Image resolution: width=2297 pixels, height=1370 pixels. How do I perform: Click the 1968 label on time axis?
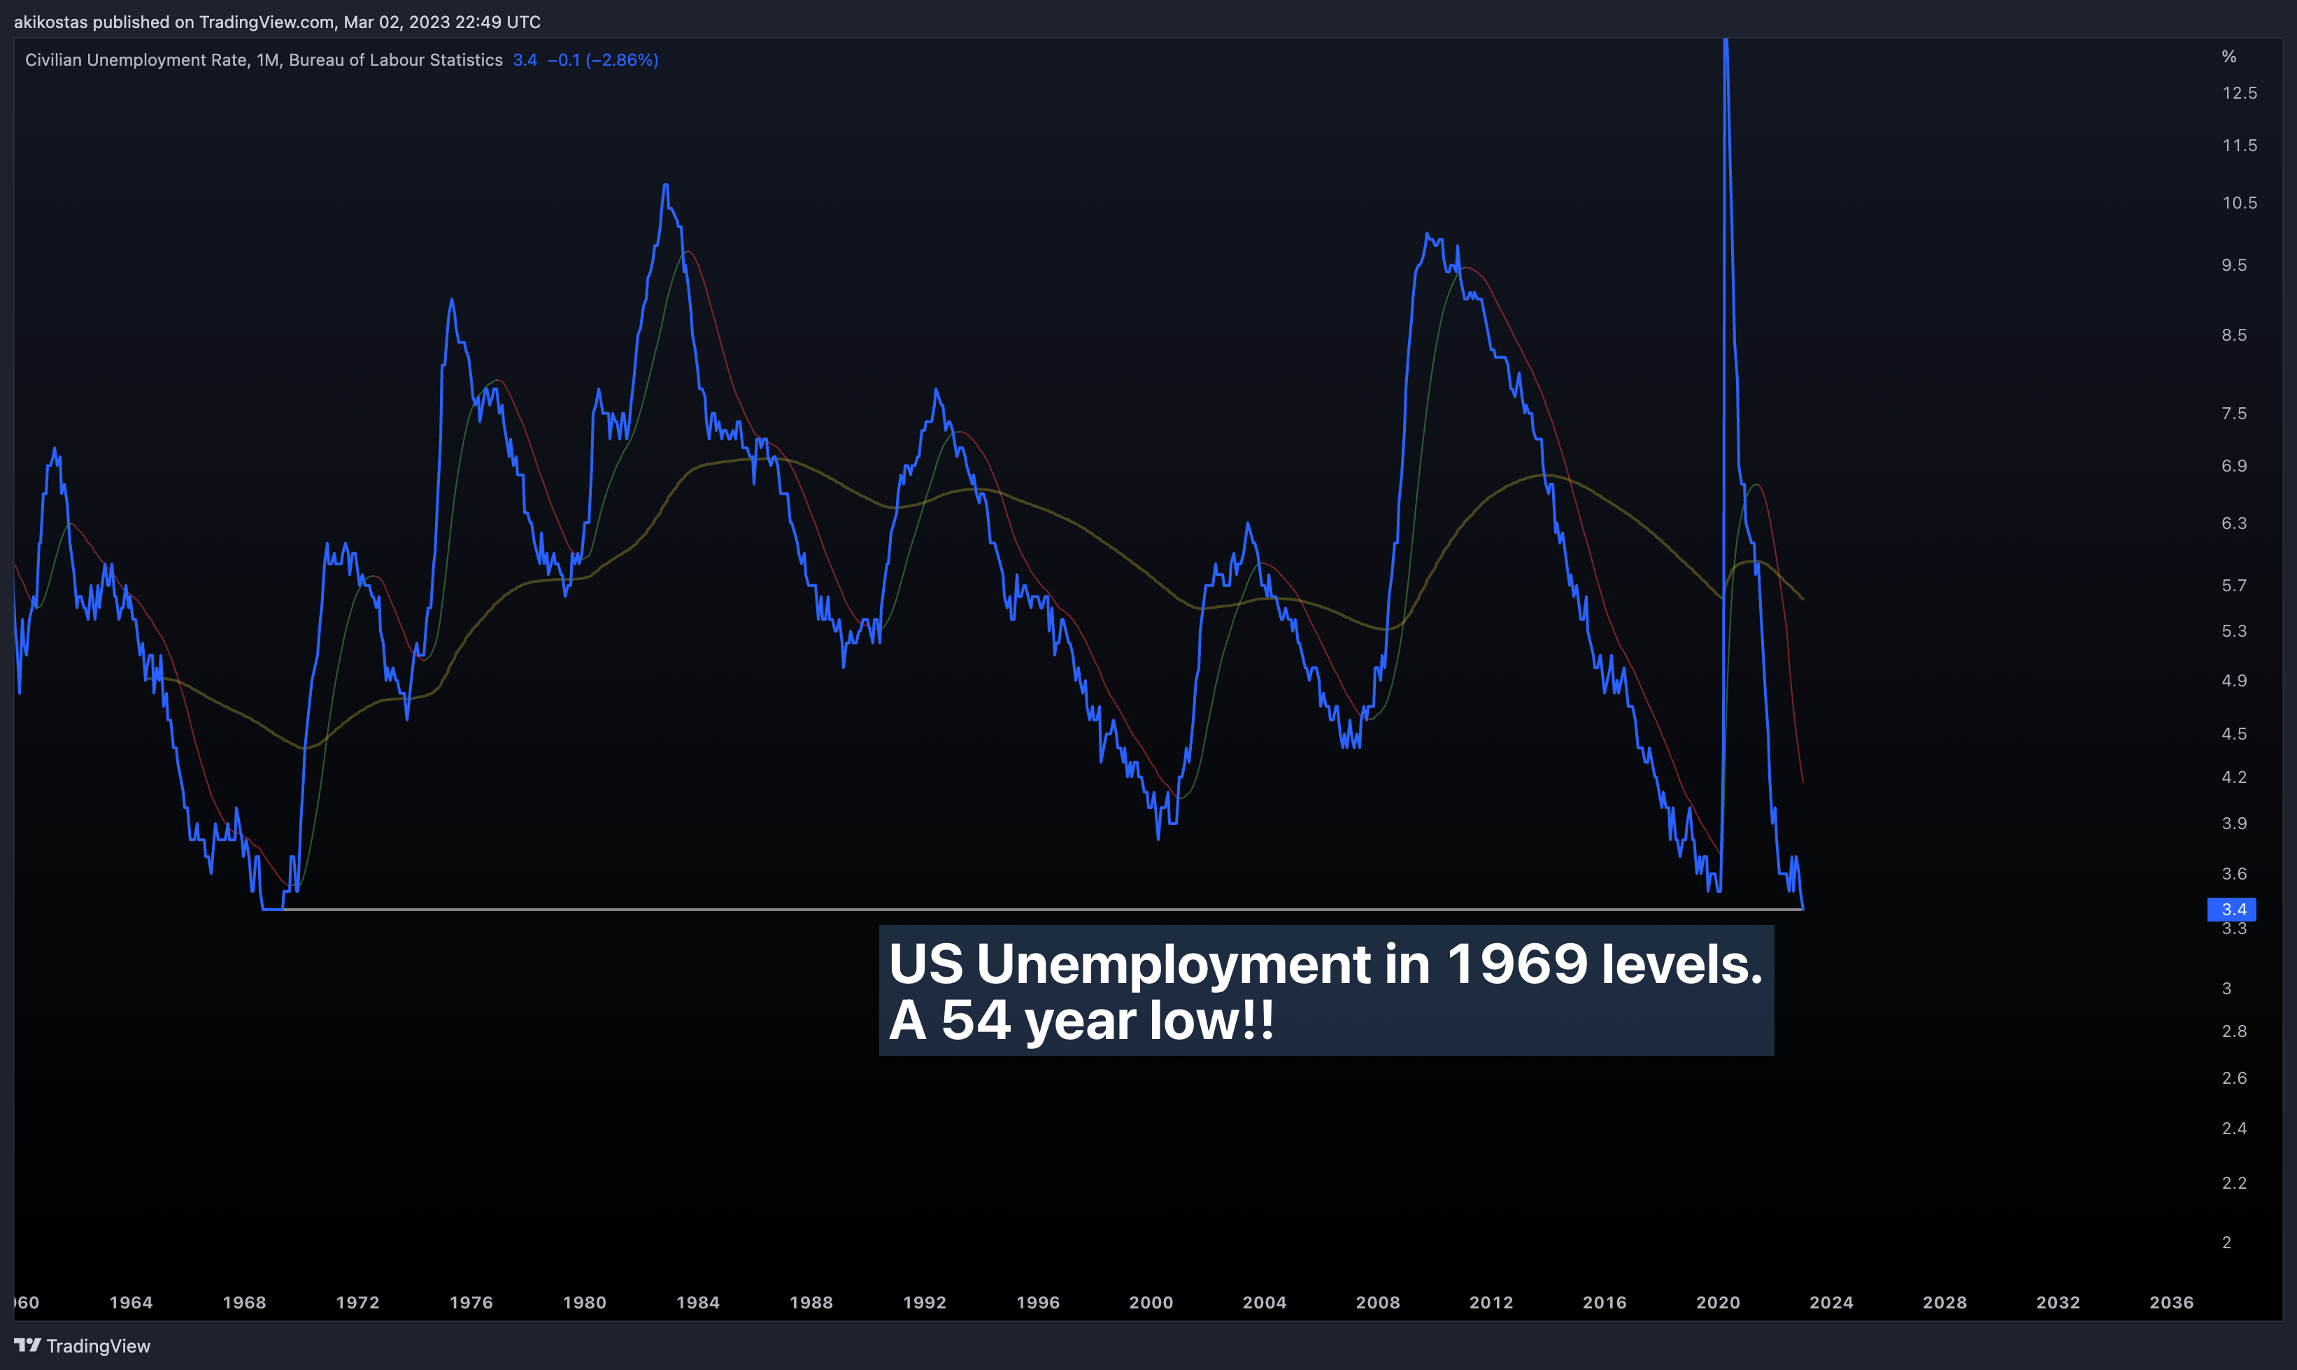(245, 1303)
